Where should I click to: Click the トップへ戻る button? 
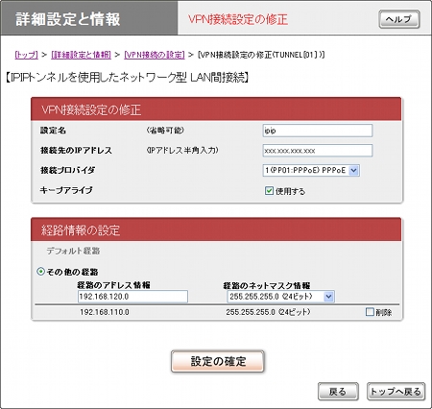pos(396,392)
